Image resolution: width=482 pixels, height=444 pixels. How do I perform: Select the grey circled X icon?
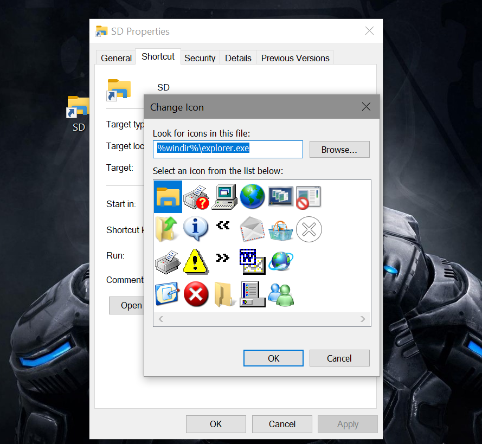pyautogui.click(x=309, y=229)
